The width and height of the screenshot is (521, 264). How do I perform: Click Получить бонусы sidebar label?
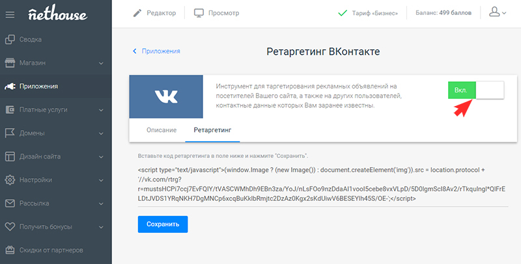tap(46, 227)
